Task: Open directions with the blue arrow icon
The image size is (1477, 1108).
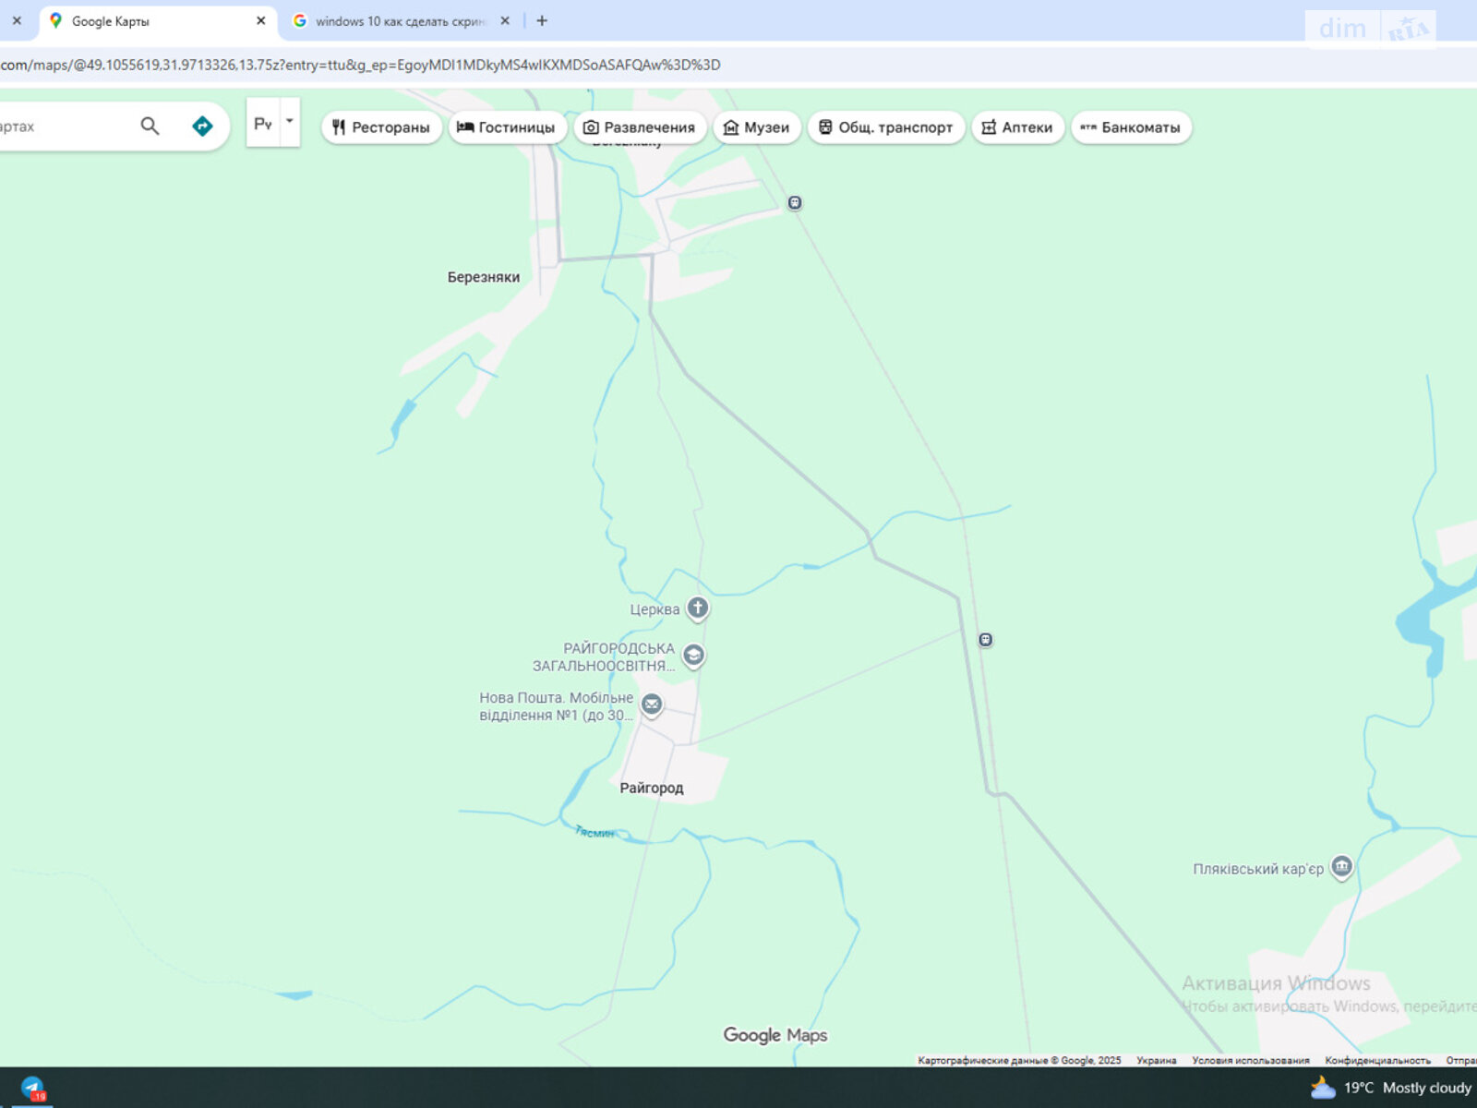Action: [202, 126]
